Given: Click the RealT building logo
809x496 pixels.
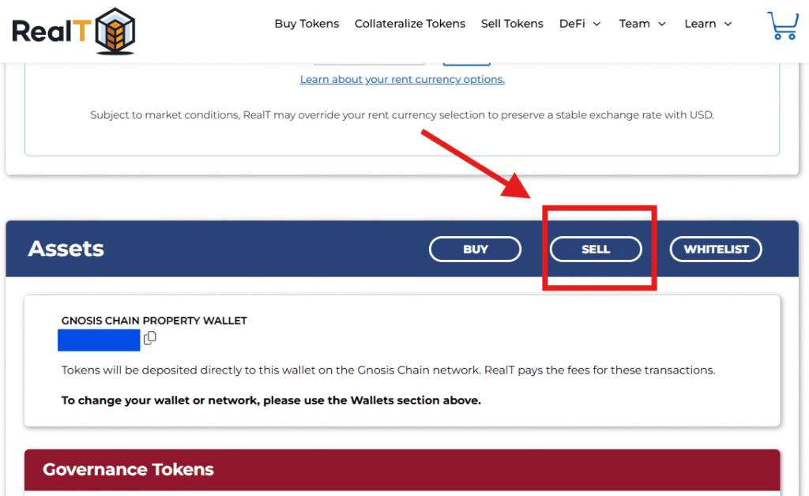Looking at the screenshot, I should 115,31.
